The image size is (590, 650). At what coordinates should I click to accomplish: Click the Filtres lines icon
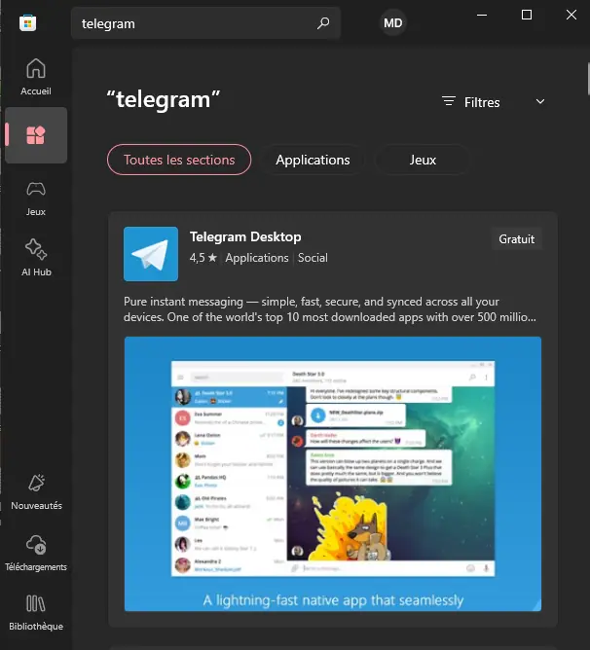pos(449,101)
